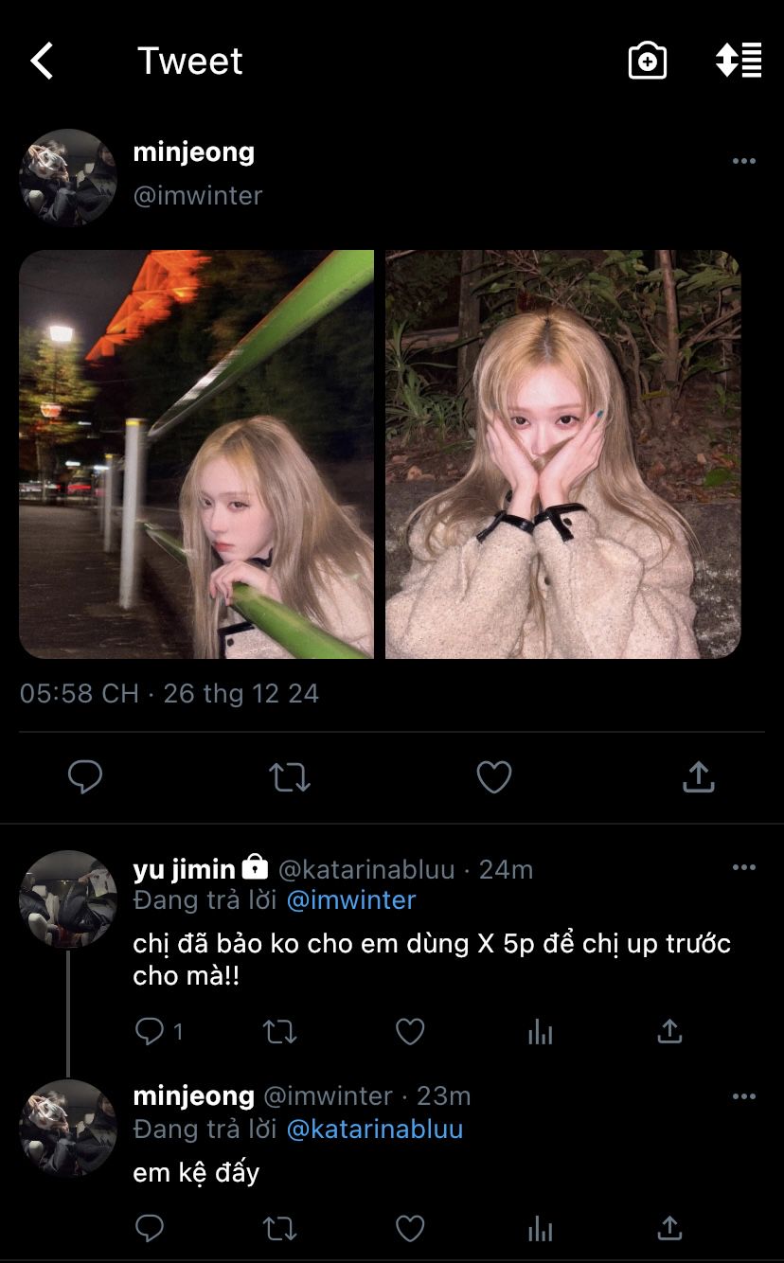The width and height of the screenshot is (784, 1263).
Task: Open the @imwinter mention link
Action: [x=351, y=899]
